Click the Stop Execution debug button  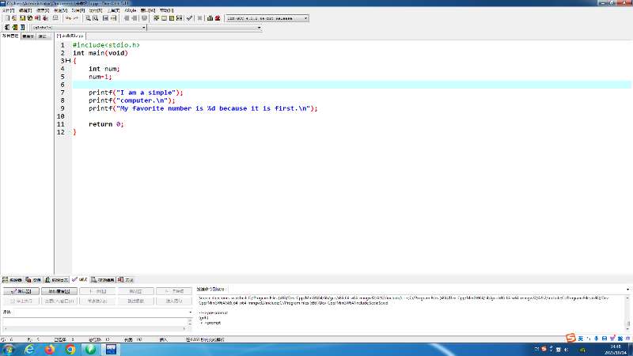click(x=21, y=301)
